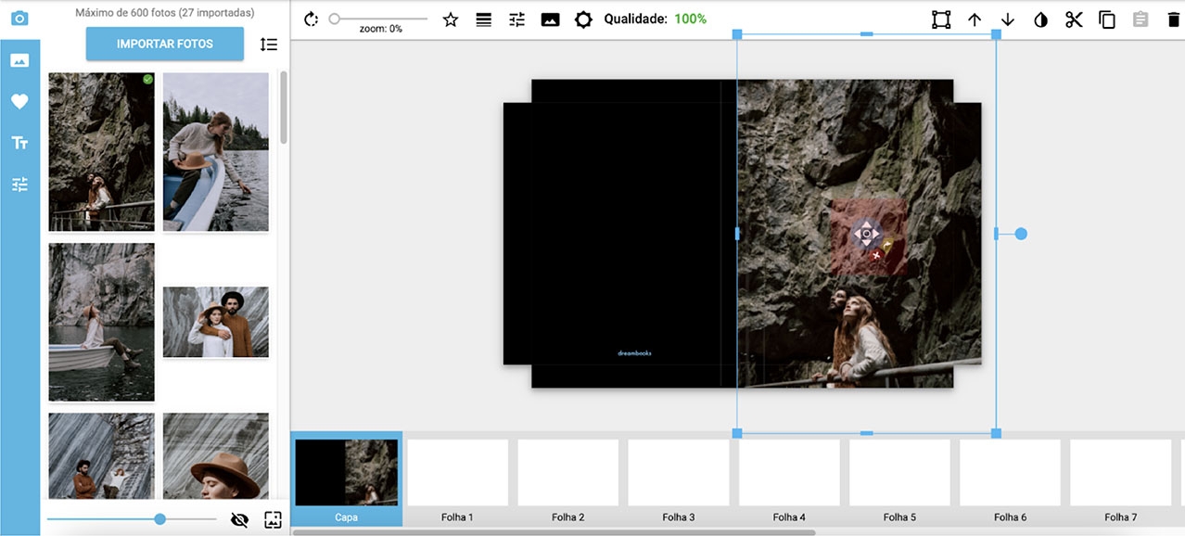
Task: Toggle the contrast half-circle icon
Action: (x=1040, y=19)
